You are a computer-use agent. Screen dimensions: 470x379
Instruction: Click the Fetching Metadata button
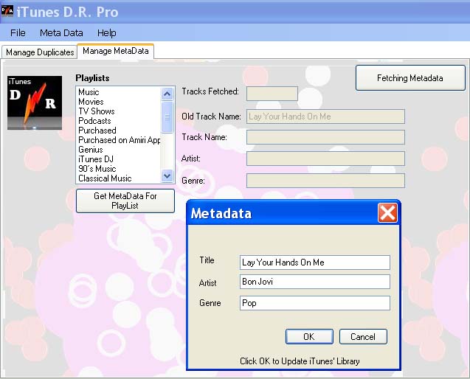click(410, 78)
